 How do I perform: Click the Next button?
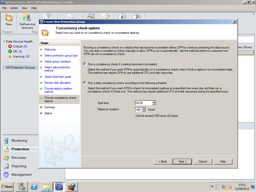click(182, 161)
